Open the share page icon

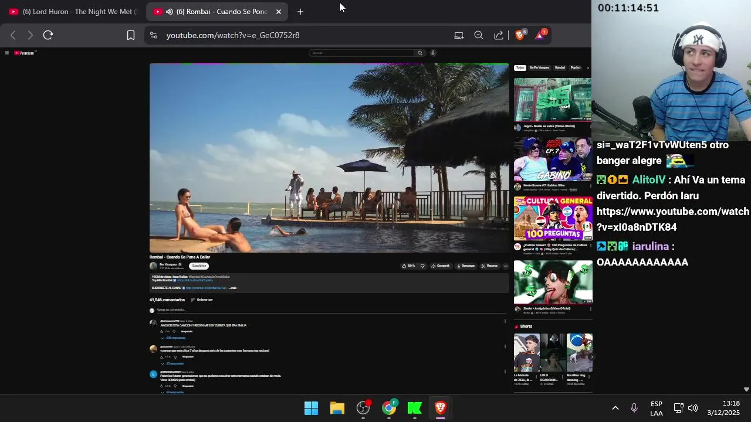(x=499, y=35)
